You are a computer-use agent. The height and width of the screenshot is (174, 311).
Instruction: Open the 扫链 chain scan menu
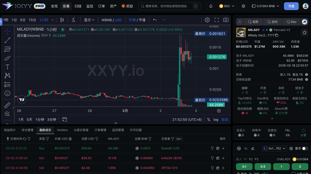78,6
